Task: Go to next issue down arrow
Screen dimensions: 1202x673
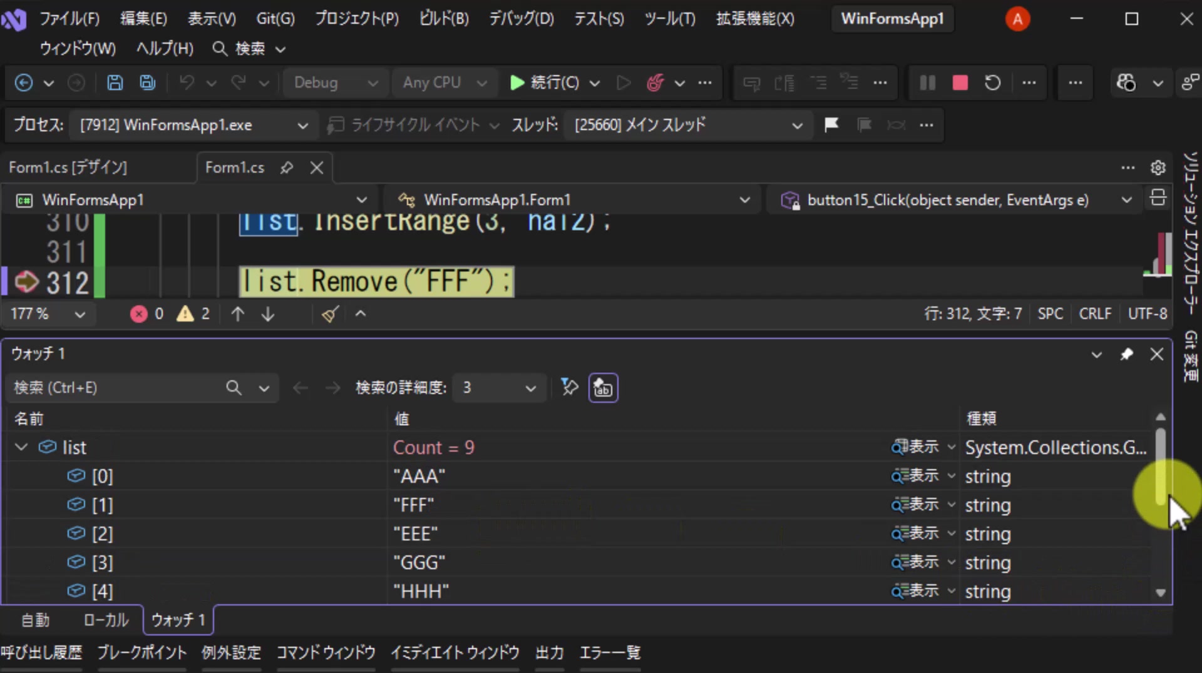Action: [x=268, y=314]
